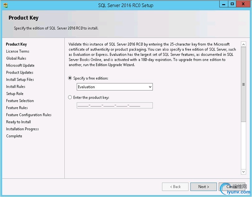This screenshot has height=197, width=252.
Task: Select the Complete step
Action: click(14, 136)
